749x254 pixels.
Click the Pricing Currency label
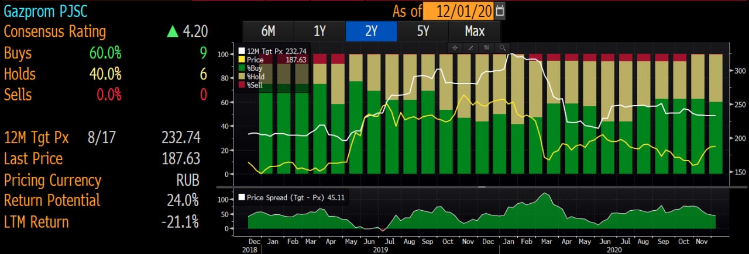pyautogui.click(x=53, y=180)
